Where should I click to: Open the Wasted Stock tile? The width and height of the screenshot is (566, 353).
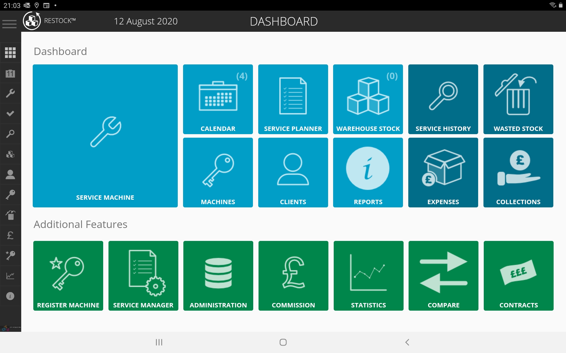(518, 99)
